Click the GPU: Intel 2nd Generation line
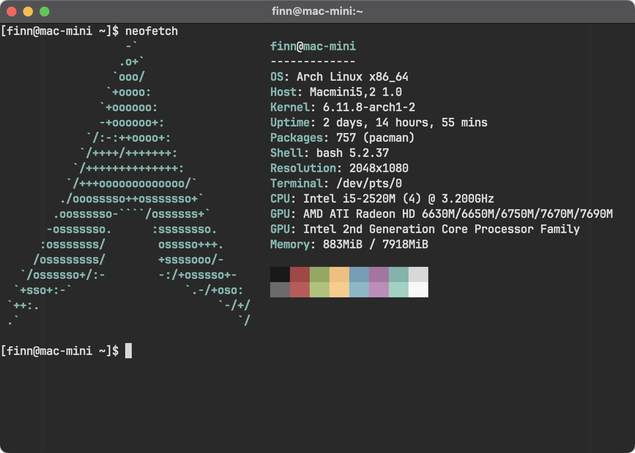This screenshot has height=453, width=635. [425, 229]
